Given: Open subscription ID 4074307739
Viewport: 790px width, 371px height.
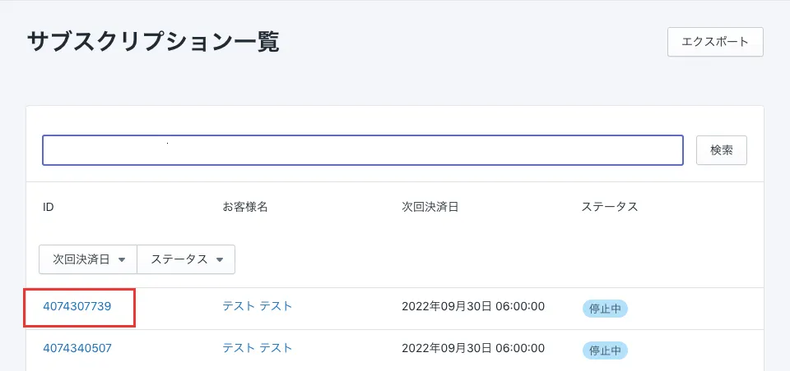Looking at the screenshot, I should (x=77, y=306).
